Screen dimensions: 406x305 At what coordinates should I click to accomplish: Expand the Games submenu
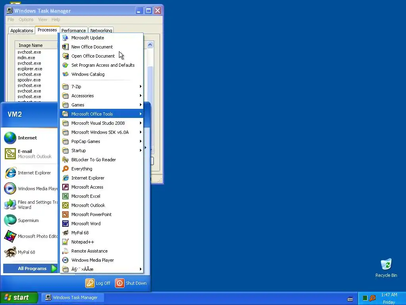[x=101, y=105]
